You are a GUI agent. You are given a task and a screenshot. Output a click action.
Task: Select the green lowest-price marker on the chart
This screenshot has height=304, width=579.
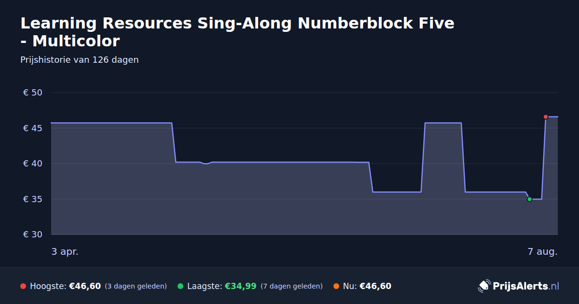pyautogui.click(x=529, y=199)
